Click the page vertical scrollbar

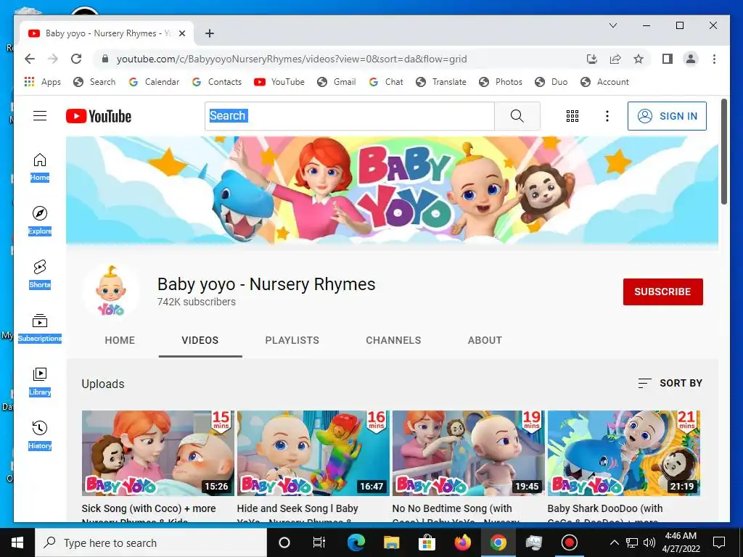[723, 152]
